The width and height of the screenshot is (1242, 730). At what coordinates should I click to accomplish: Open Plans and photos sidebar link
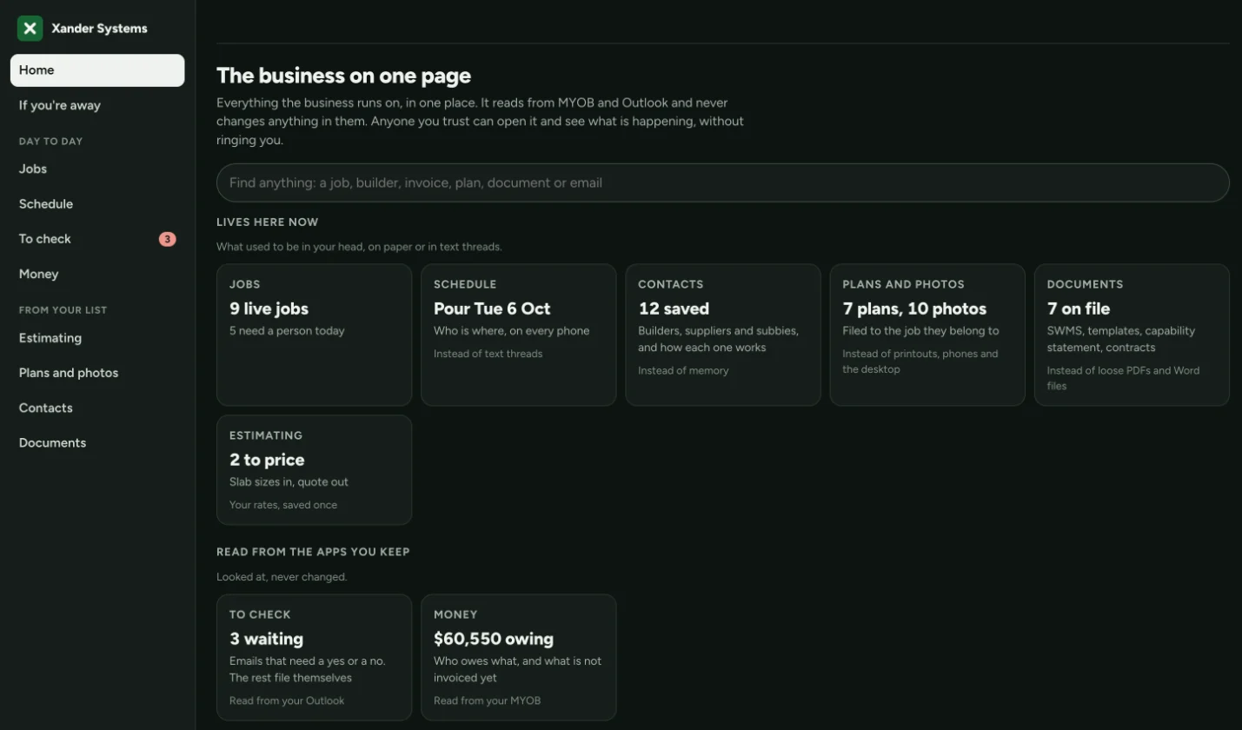(97, 373)
